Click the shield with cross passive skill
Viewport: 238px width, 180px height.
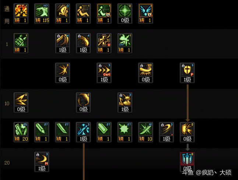pyautogui.click(x=187, y=70)
